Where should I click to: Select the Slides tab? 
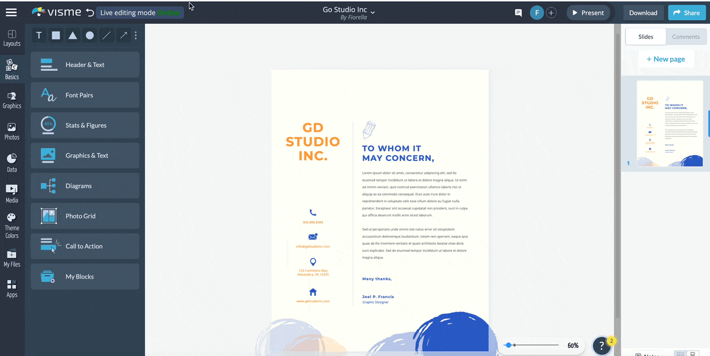[x=646, y=37]
